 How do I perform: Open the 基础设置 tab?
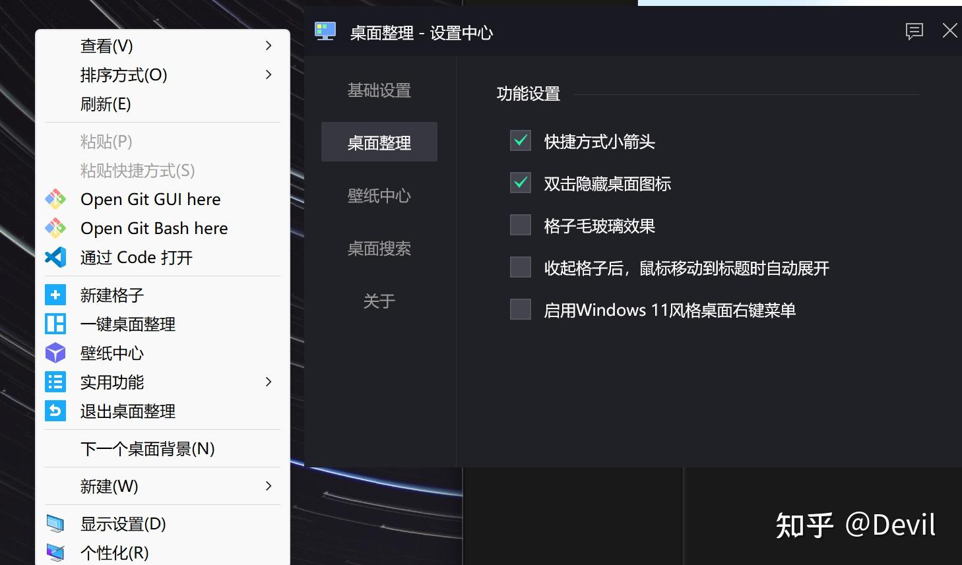tap(379, 90)
